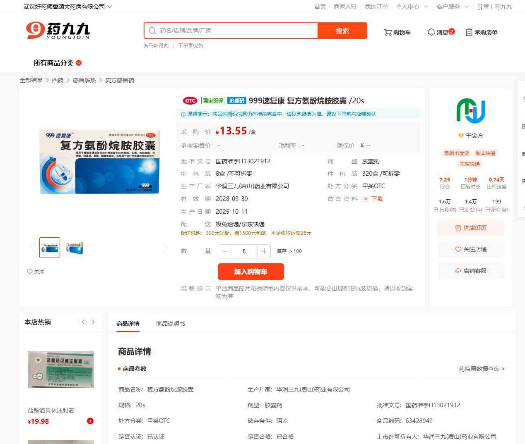The height and width of the screenshot is (444, 525).
Task: Switch to the 商品说明书 tab
Action: tap(171, 324)
